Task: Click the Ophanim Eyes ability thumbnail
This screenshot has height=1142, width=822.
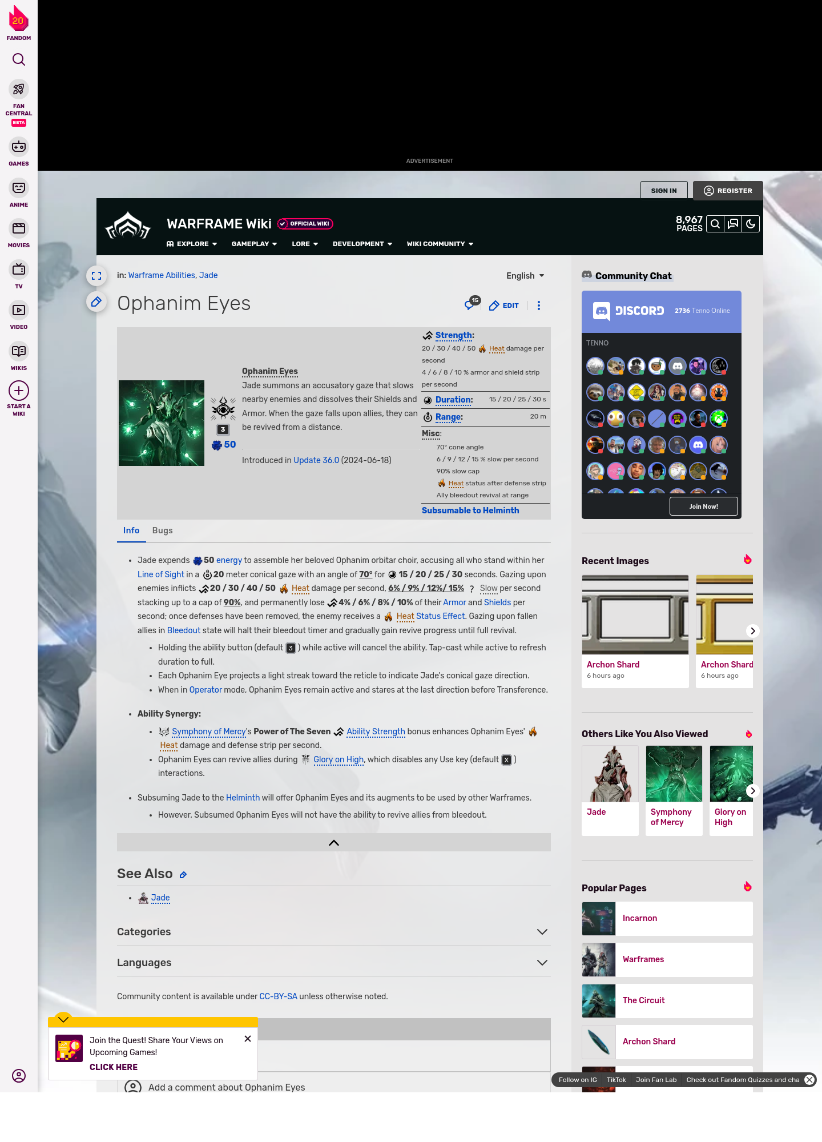Action: [162, 423]
